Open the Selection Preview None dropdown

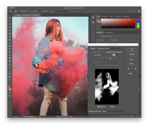click(x=113, y=111)
